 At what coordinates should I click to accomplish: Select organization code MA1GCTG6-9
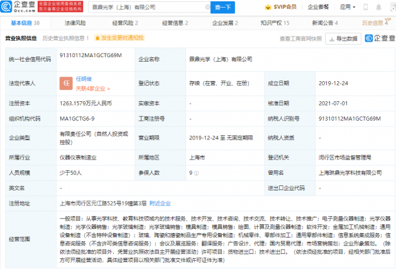77,119
